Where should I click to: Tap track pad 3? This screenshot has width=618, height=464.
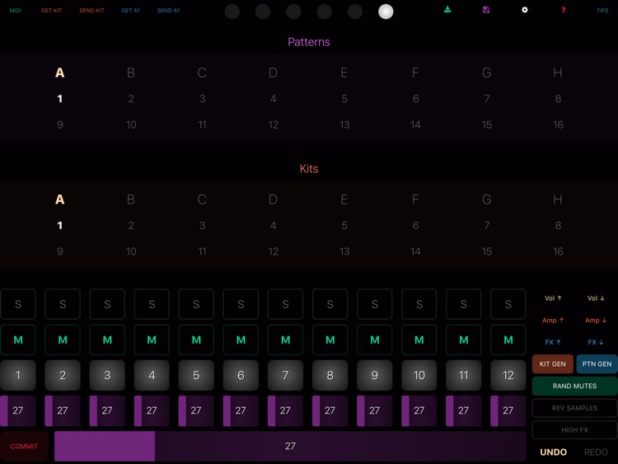[107, 375]
